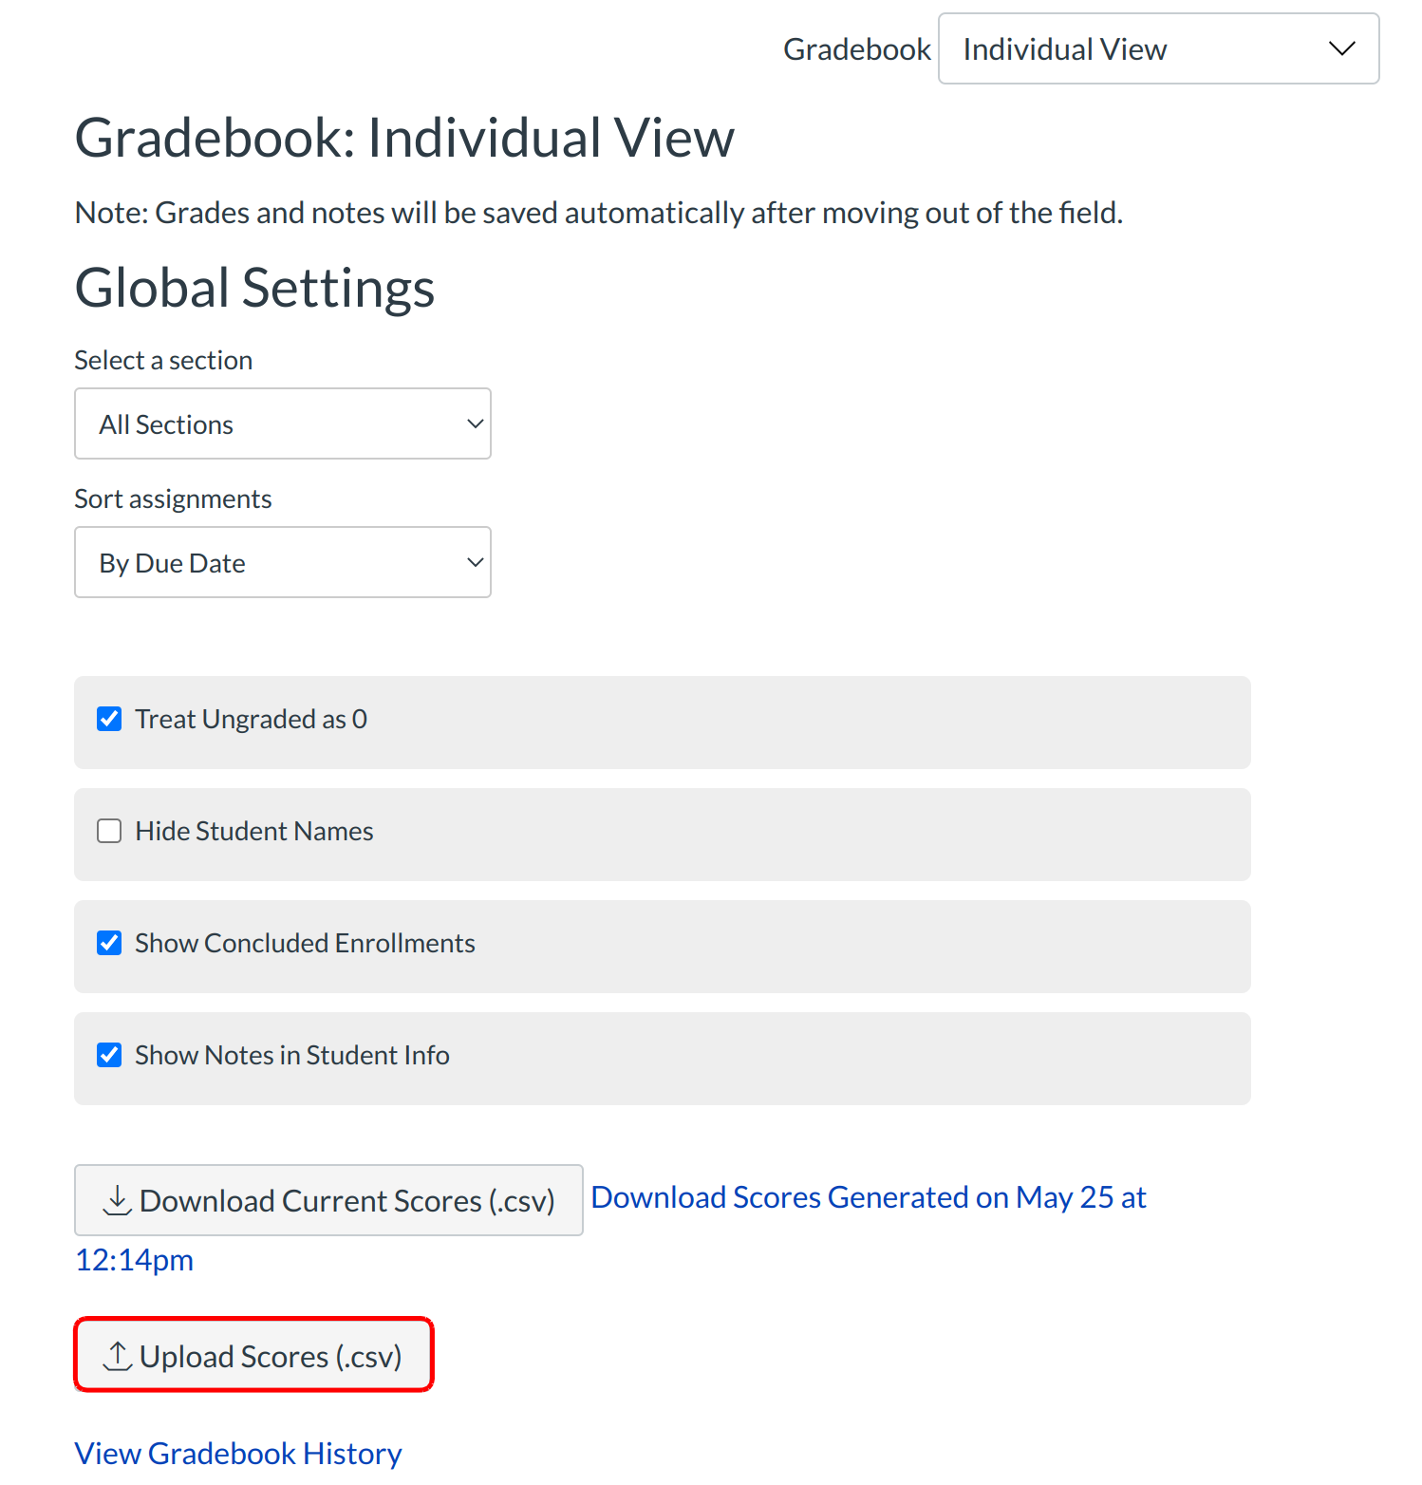The width and height of the screenshot is (1422, 1485).
Task: Click the Hide Student Names label
Action: 253,831
